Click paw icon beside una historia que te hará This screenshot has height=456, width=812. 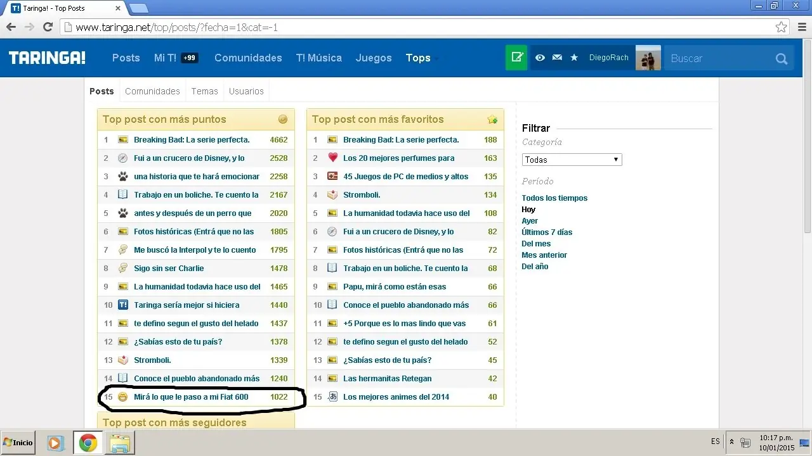pyautogui.click(x=123, y=176)
